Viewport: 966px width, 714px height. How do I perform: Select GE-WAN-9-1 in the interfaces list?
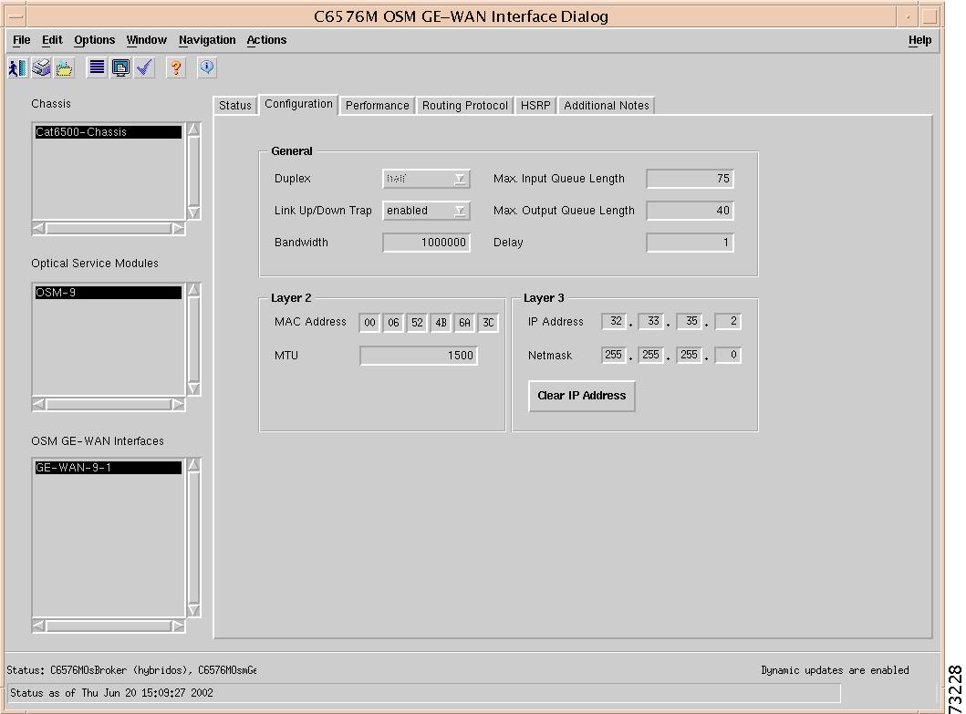point(109,468)
